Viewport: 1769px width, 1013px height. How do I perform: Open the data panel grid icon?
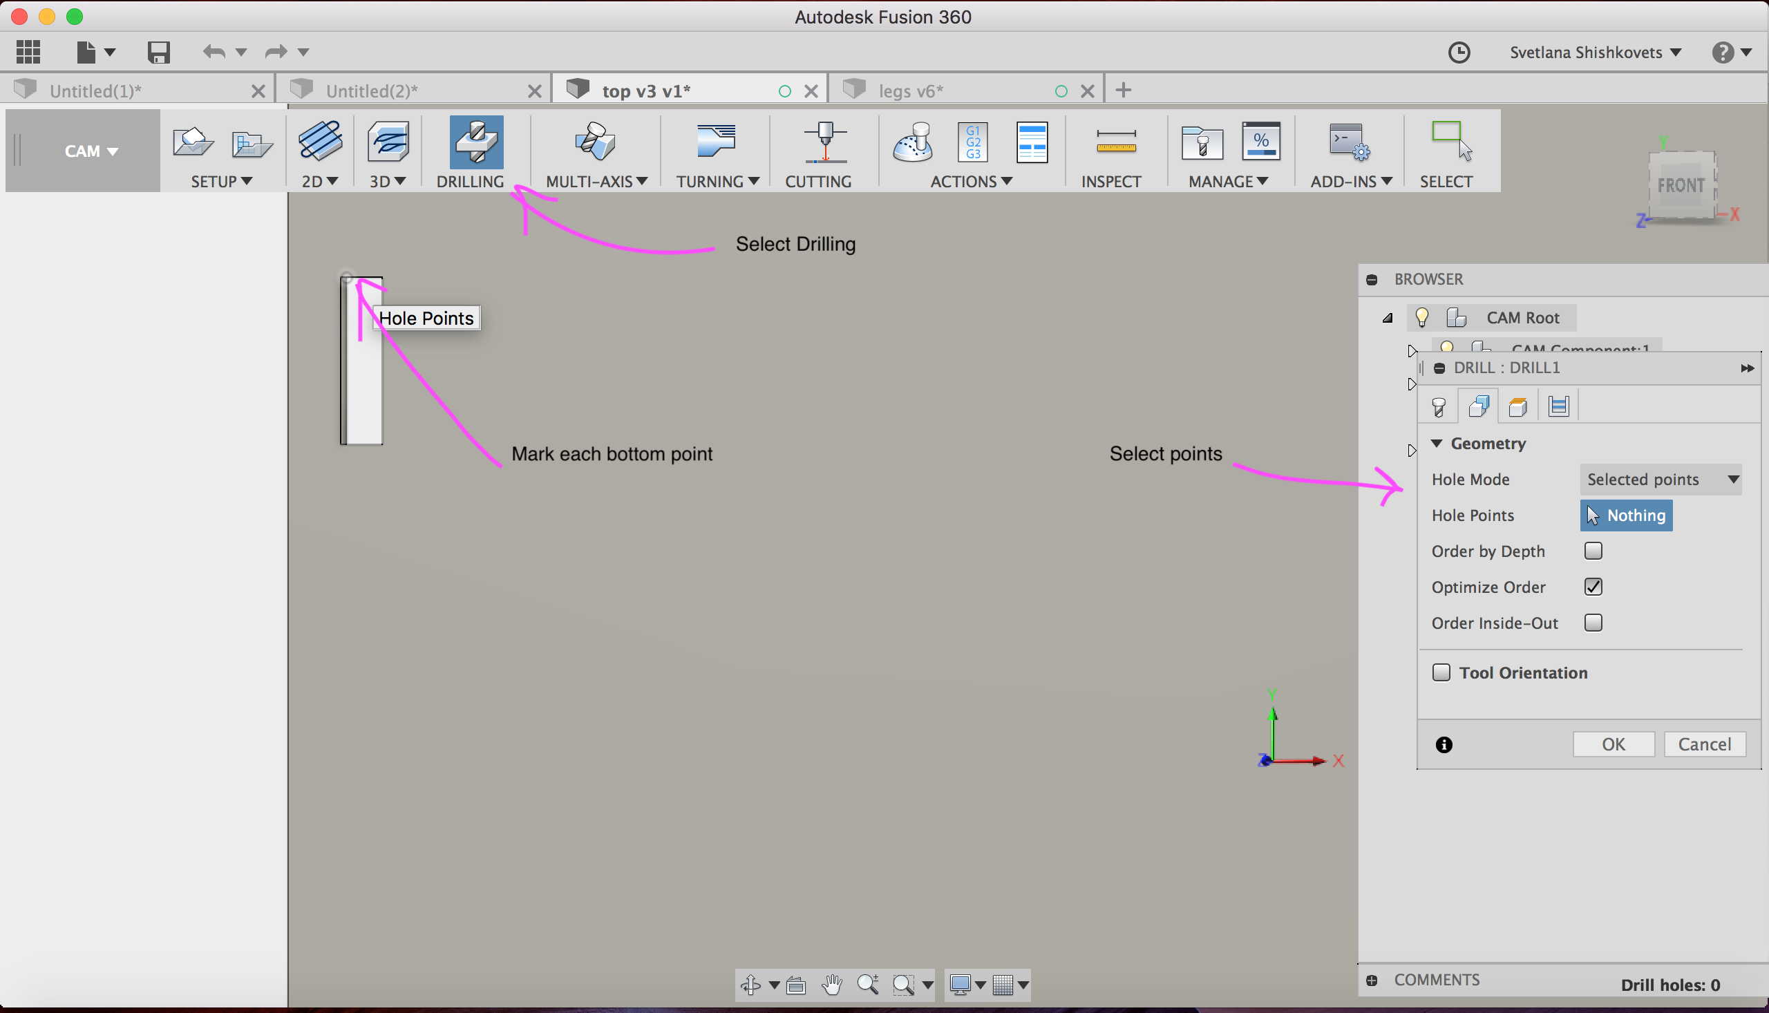tap(28, 52)
